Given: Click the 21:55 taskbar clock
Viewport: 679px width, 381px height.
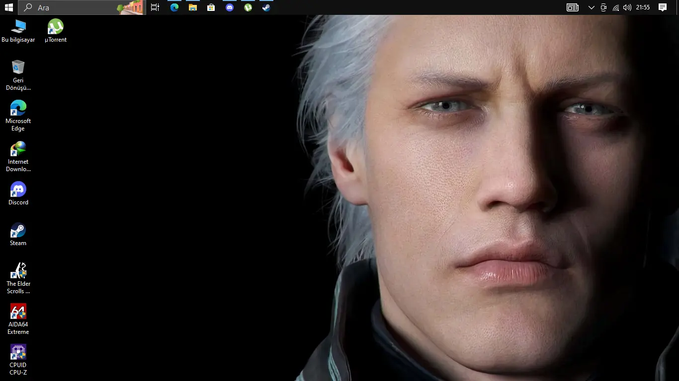Looking at the screenshot, I should click(x=643, y=7).
